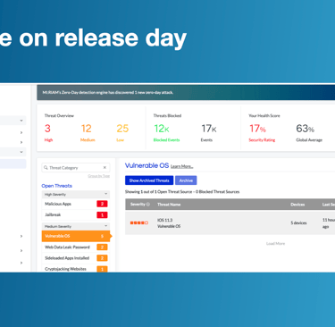
Task: Click the Archive button
Action: tap(186, 180)
